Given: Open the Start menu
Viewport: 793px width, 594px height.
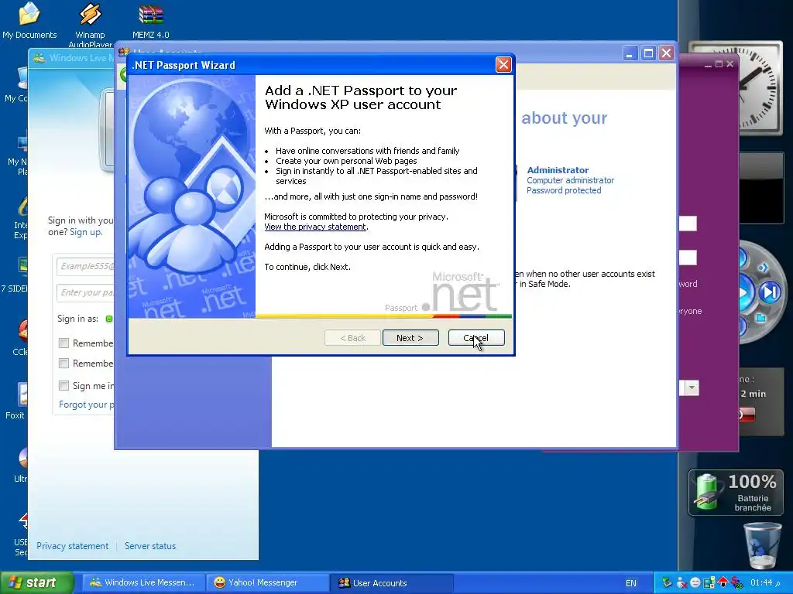Looking at the screenshot, I should [x=36, y=582].
